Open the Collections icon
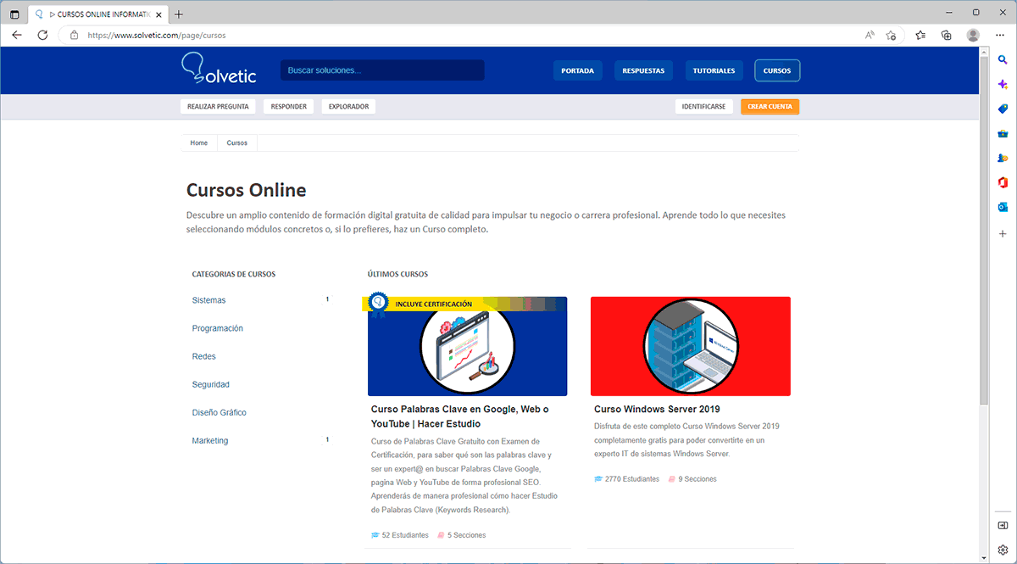This screenshot has height=564, width=1017. (x=947, y=36)
